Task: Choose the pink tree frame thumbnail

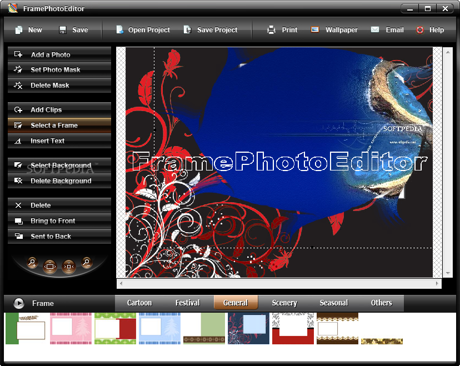Action: (x=71, y=328)
